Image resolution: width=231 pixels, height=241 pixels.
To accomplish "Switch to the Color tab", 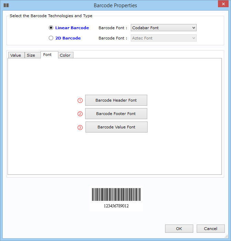I will [x=66, y=55].
